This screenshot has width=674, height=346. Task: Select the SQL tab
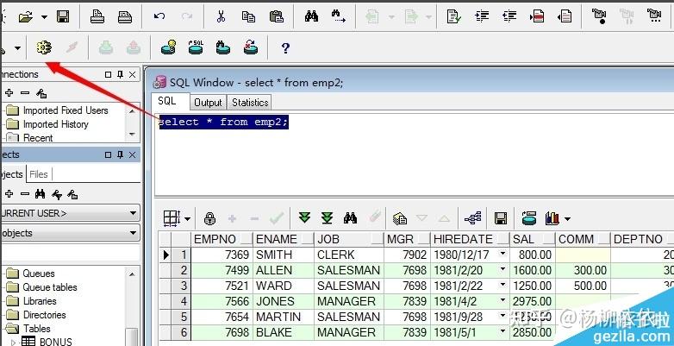coord(167,101)
